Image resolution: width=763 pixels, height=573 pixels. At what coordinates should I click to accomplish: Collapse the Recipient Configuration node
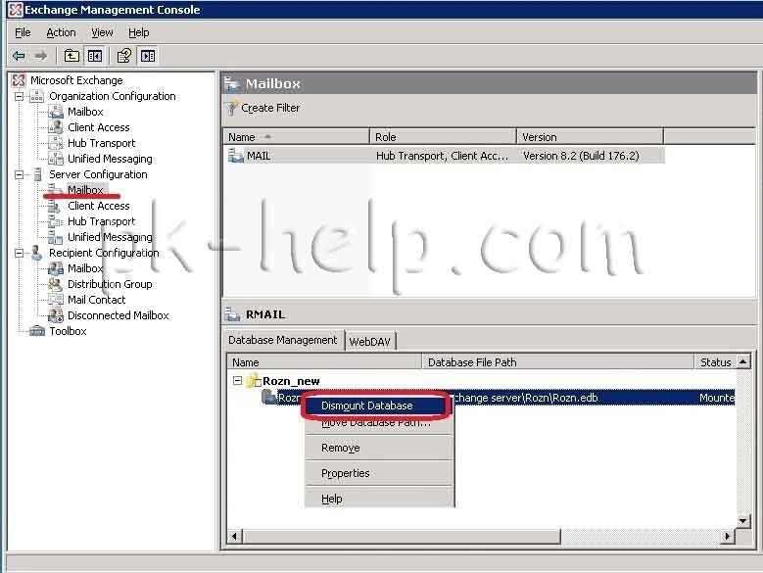[x=19, y=253]
